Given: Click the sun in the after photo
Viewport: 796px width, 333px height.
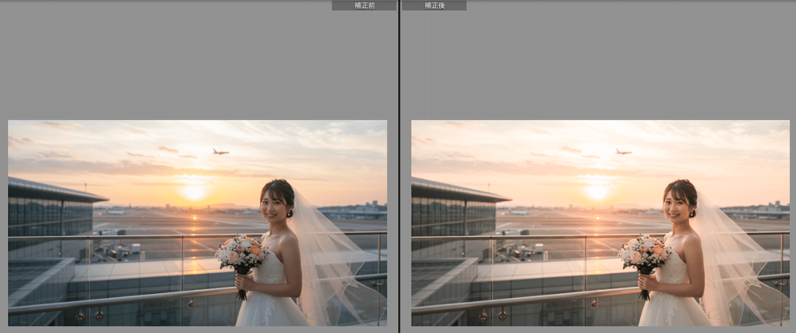Looking at the screenshot, I should (597, 192).
